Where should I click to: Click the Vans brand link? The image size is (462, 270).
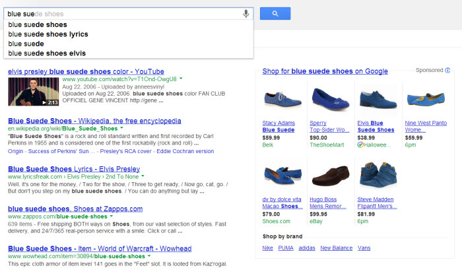click(x=364, y=248)
